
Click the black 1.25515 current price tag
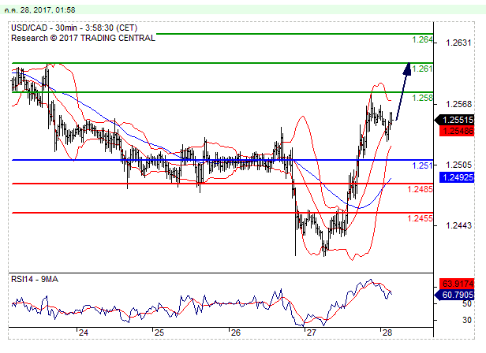(454, 120)
